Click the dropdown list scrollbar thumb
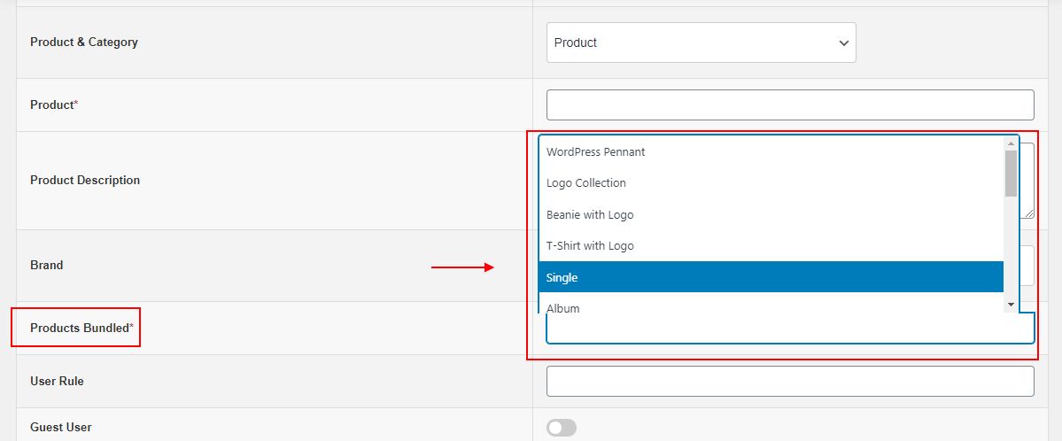1062x441 pixels. [x=1011, y=173]
